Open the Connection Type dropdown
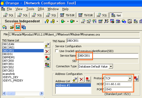The image size is (142, 98). (111, 67)
